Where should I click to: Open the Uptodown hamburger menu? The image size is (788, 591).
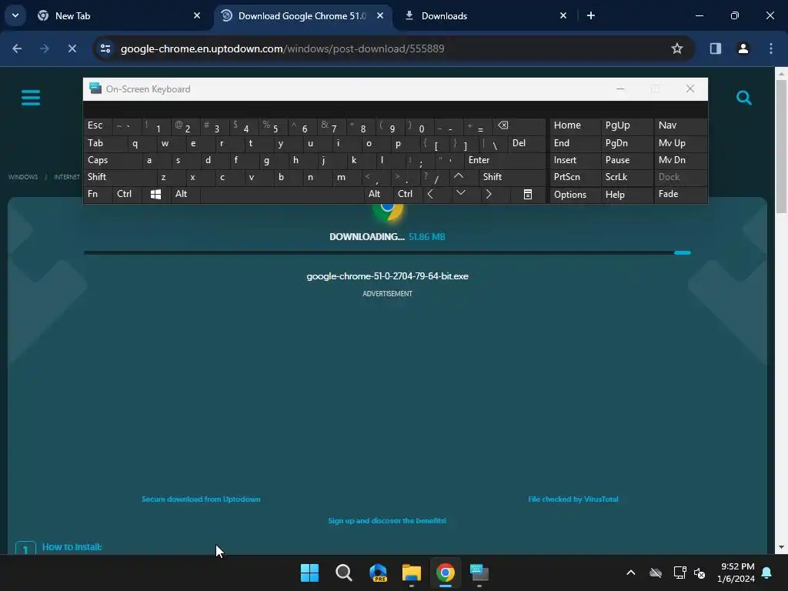pyautogui.click(x=31, y=98)
